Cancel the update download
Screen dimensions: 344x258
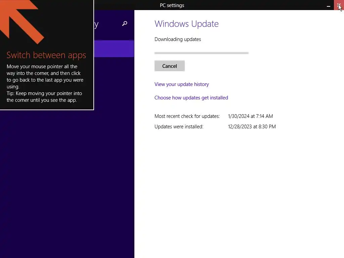(x=169, y=66)
